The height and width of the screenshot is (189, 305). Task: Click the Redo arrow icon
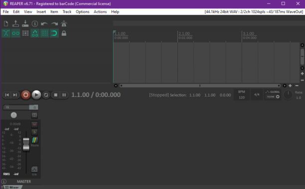coord(54,24)
